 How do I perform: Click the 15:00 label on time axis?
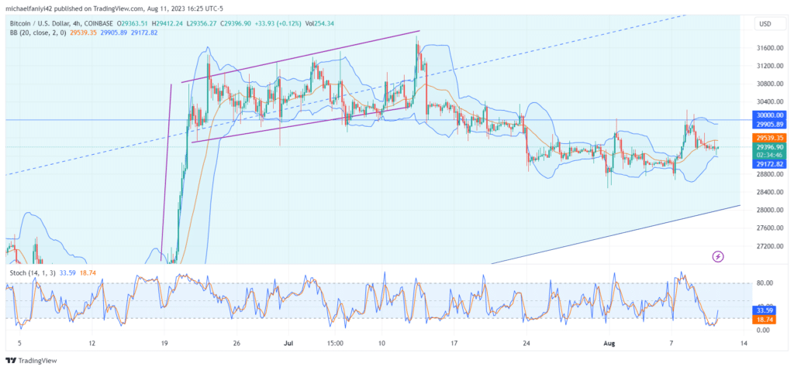pyautogui.click(x=335, y=343)
